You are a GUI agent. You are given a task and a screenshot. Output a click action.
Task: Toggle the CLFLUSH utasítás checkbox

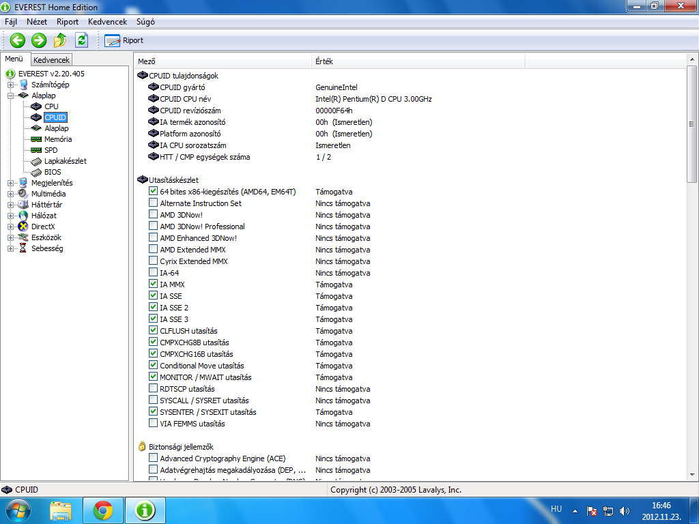pos(153,330)
